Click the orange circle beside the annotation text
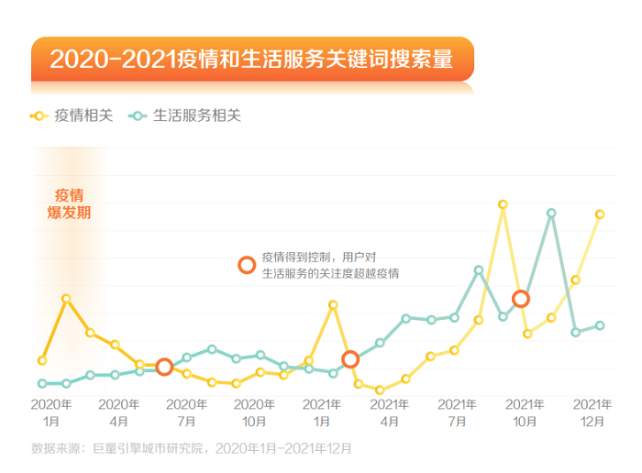642x473 pixels. click(x=246, y=265)
